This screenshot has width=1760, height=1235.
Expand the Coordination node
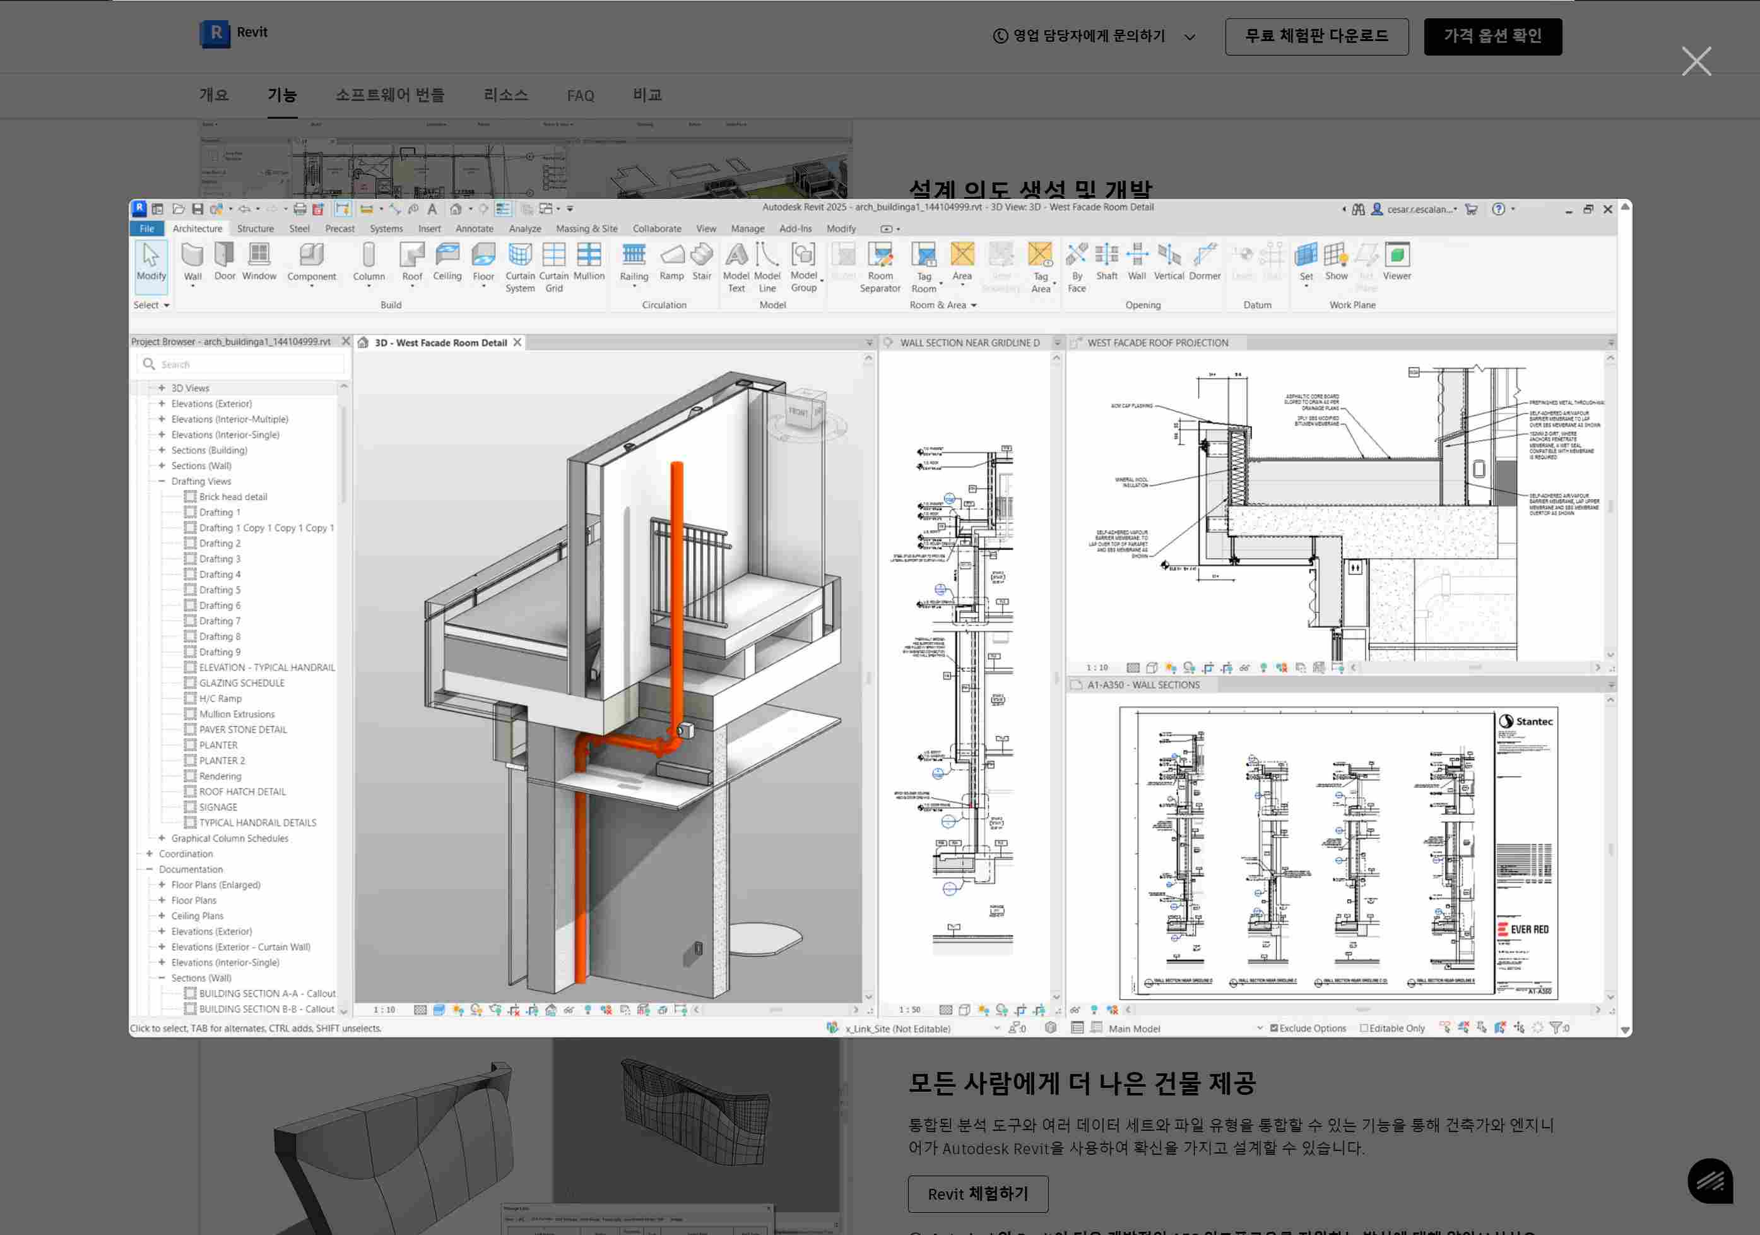(x=150, y=854)
